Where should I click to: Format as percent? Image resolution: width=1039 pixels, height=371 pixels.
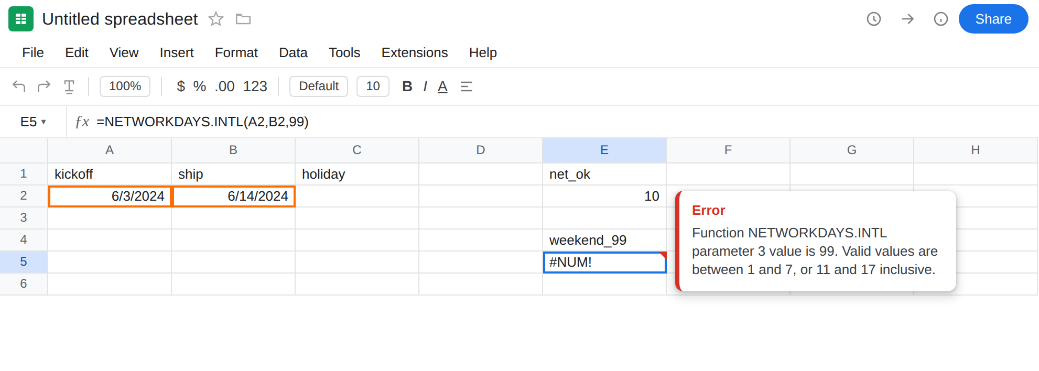[200, 86]
